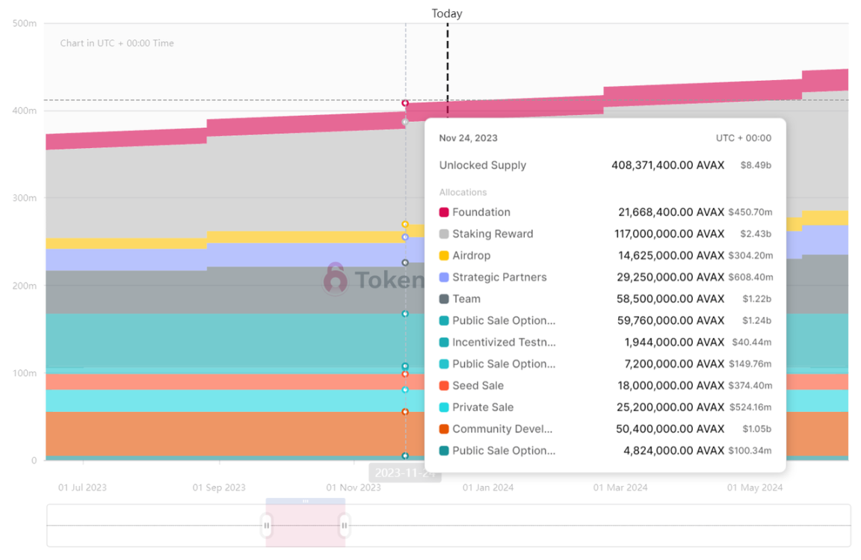Click the top grip of range selector
This screenshot has width=861, height=560.
coord(305,501)
